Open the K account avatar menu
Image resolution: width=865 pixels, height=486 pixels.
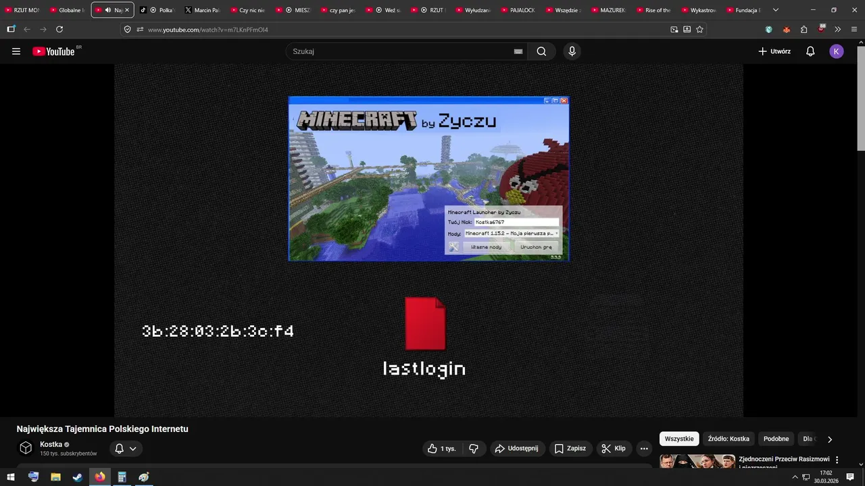[837, 51]
